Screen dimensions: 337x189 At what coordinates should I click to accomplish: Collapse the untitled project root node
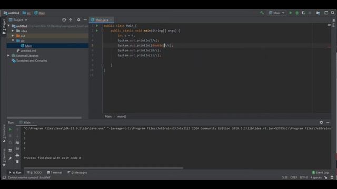pyautogui.click(x=8, y=26)
